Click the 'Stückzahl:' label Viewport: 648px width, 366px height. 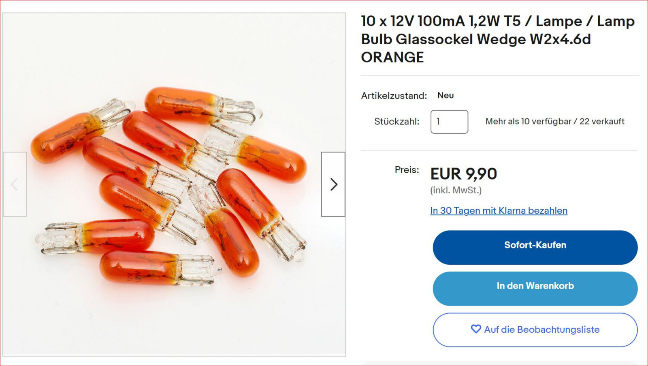396,122
